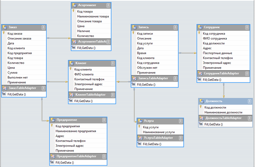Viewport: 255px width, 167px height.
Task: Click the АсортиментTableAdapter icon
Action: click(x=74, y=42)
